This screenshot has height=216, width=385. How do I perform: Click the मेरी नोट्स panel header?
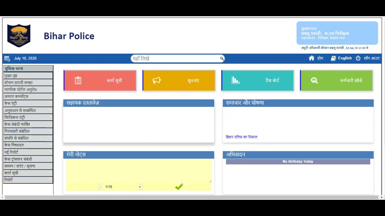tap(139, 155)
